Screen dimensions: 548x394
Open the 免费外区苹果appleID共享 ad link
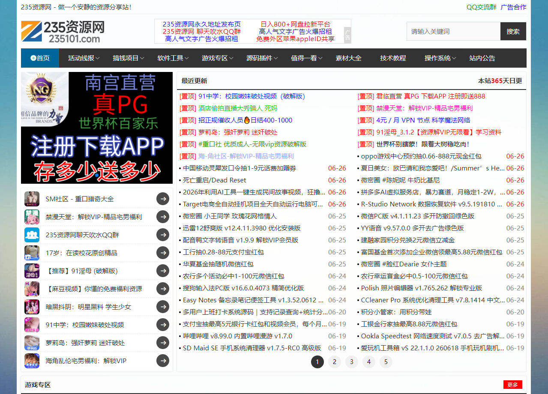(295, 39)
